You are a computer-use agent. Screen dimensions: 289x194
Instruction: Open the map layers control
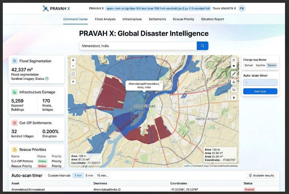(234, 60)
